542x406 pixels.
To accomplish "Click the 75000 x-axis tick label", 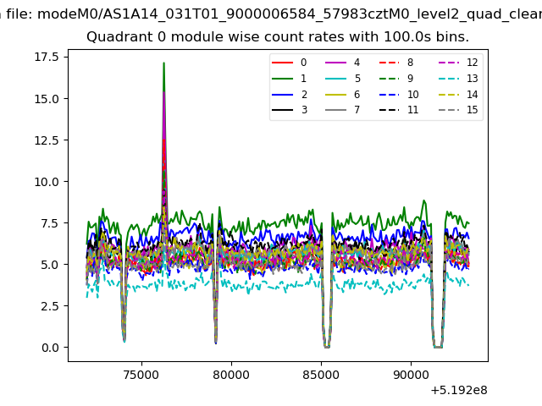I will coord(141,375).
